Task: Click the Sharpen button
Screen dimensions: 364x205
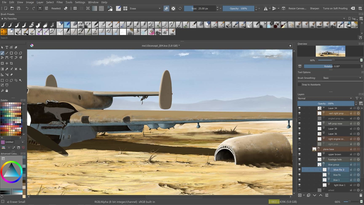Action: point(314,9)
